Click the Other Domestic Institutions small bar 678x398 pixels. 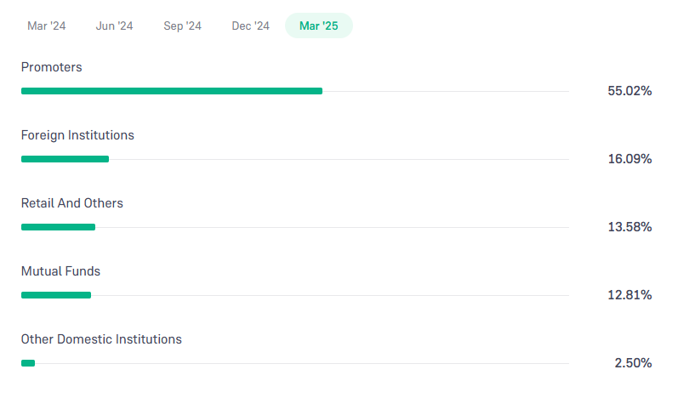coord(28,363)
